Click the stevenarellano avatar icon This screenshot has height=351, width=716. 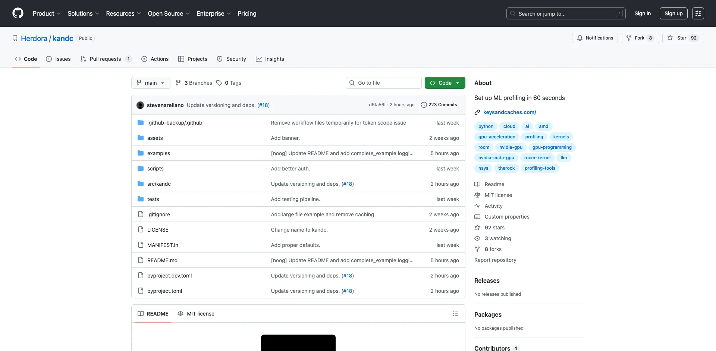click(x=140, y=105)
